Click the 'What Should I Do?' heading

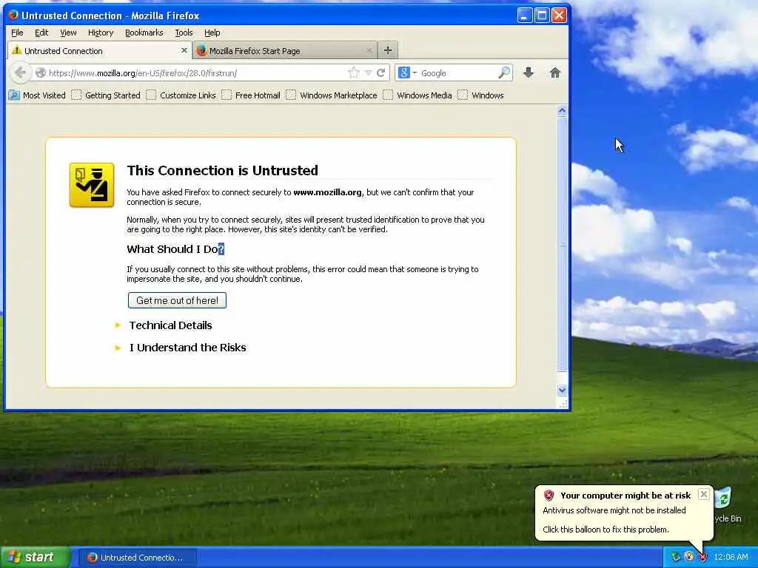(175, 249)
